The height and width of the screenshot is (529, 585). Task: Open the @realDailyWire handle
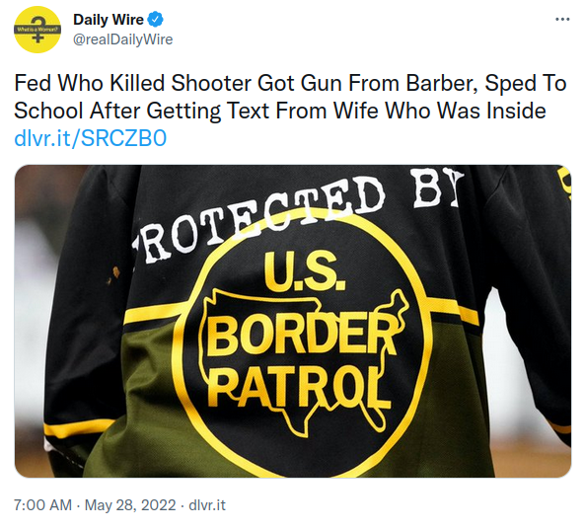pyautogui.click(x=122, y=39)
